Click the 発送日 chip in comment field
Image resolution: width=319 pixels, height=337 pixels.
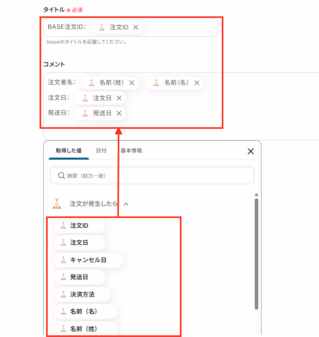point(100,113)
